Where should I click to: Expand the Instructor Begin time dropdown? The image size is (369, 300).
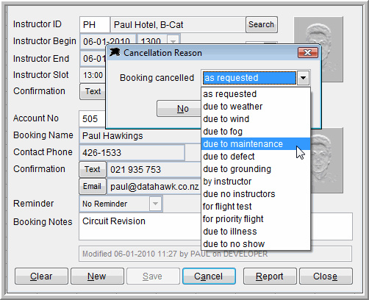tap(173, 40)
